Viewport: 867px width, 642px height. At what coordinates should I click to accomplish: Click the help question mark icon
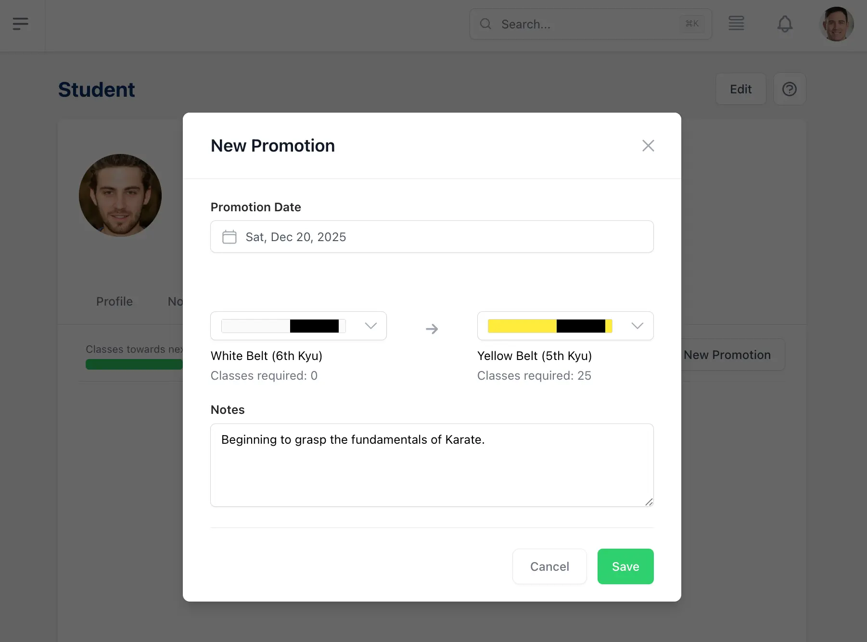click(x=789, y=89)
